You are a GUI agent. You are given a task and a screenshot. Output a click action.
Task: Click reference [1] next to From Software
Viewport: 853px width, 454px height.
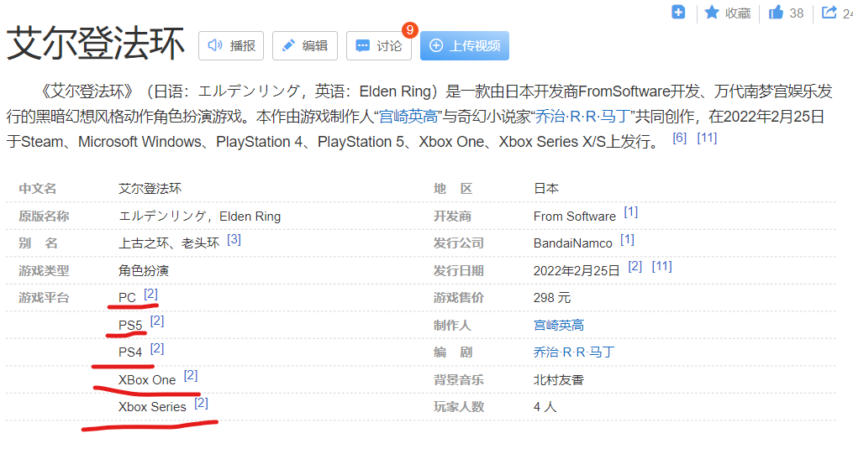tap(630, 212)
